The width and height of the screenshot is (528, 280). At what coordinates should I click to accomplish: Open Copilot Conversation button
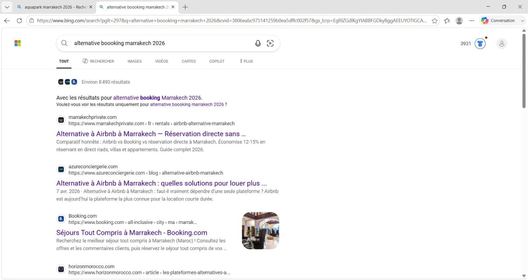click(x=498, y=20)
